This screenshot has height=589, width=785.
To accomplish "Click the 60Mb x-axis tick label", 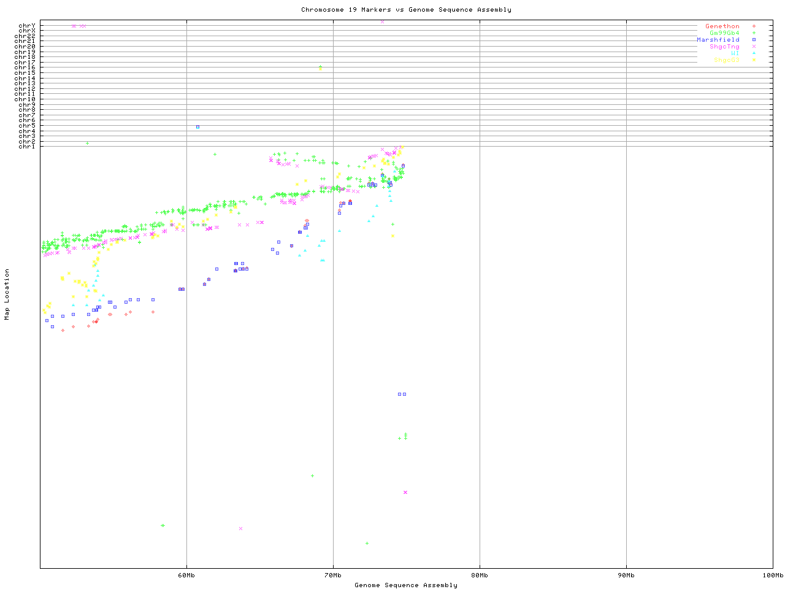I will point(186,576).
